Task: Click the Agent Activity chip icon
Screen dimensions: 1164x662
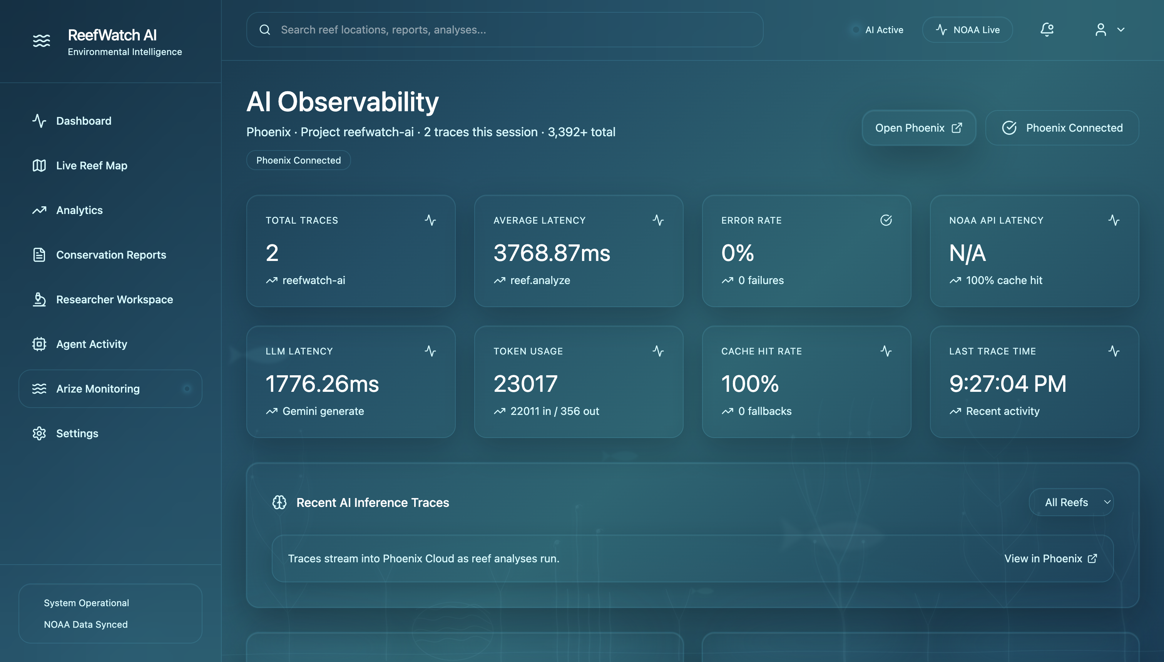Action: pyautogui.click(x=39, y=344)
